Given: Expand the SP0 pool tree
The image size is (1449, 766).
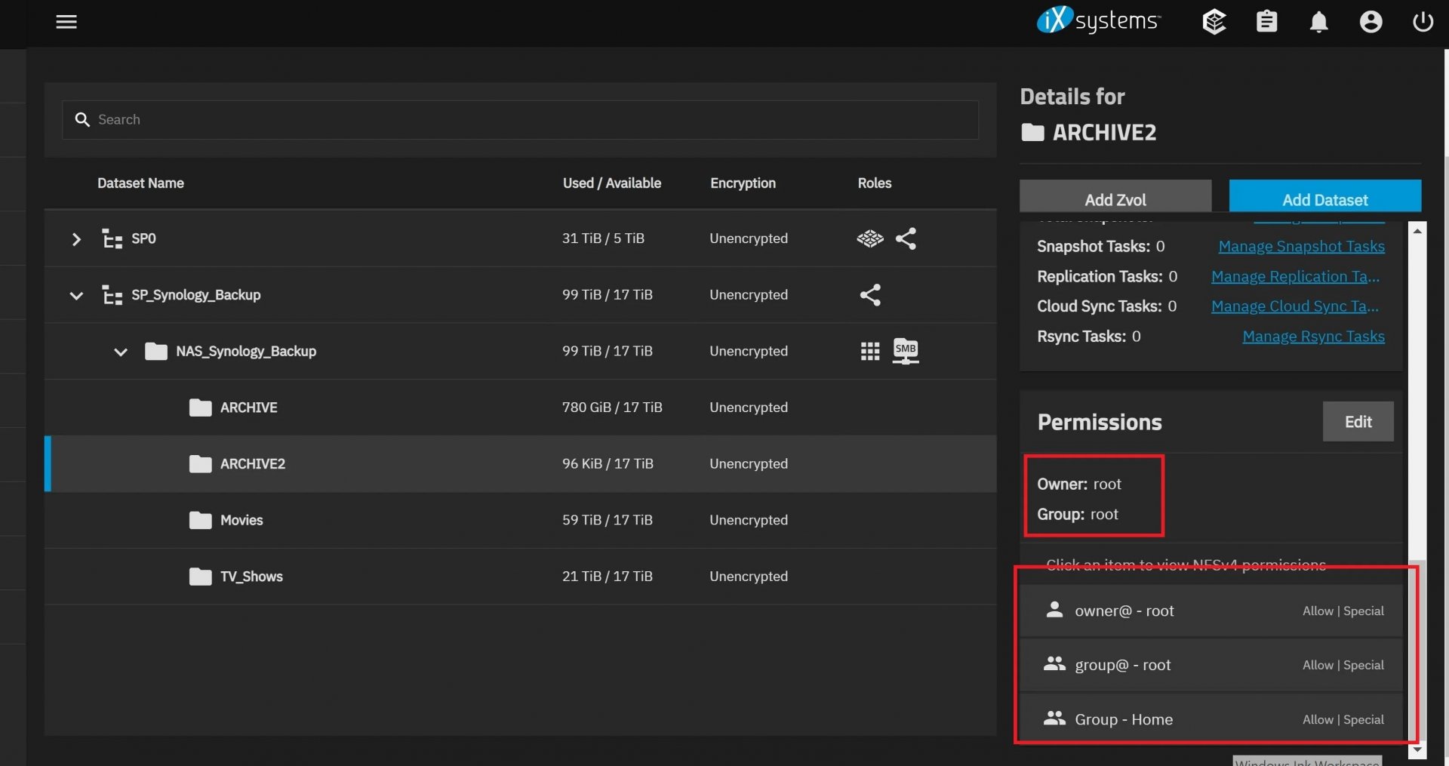Looking at the screenshot, I should click(76, 239).
